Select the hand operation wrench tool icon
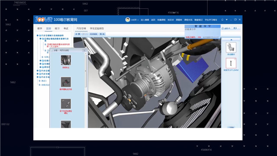The height and width of the screenshot is (156, 277). tap(231, 47)
